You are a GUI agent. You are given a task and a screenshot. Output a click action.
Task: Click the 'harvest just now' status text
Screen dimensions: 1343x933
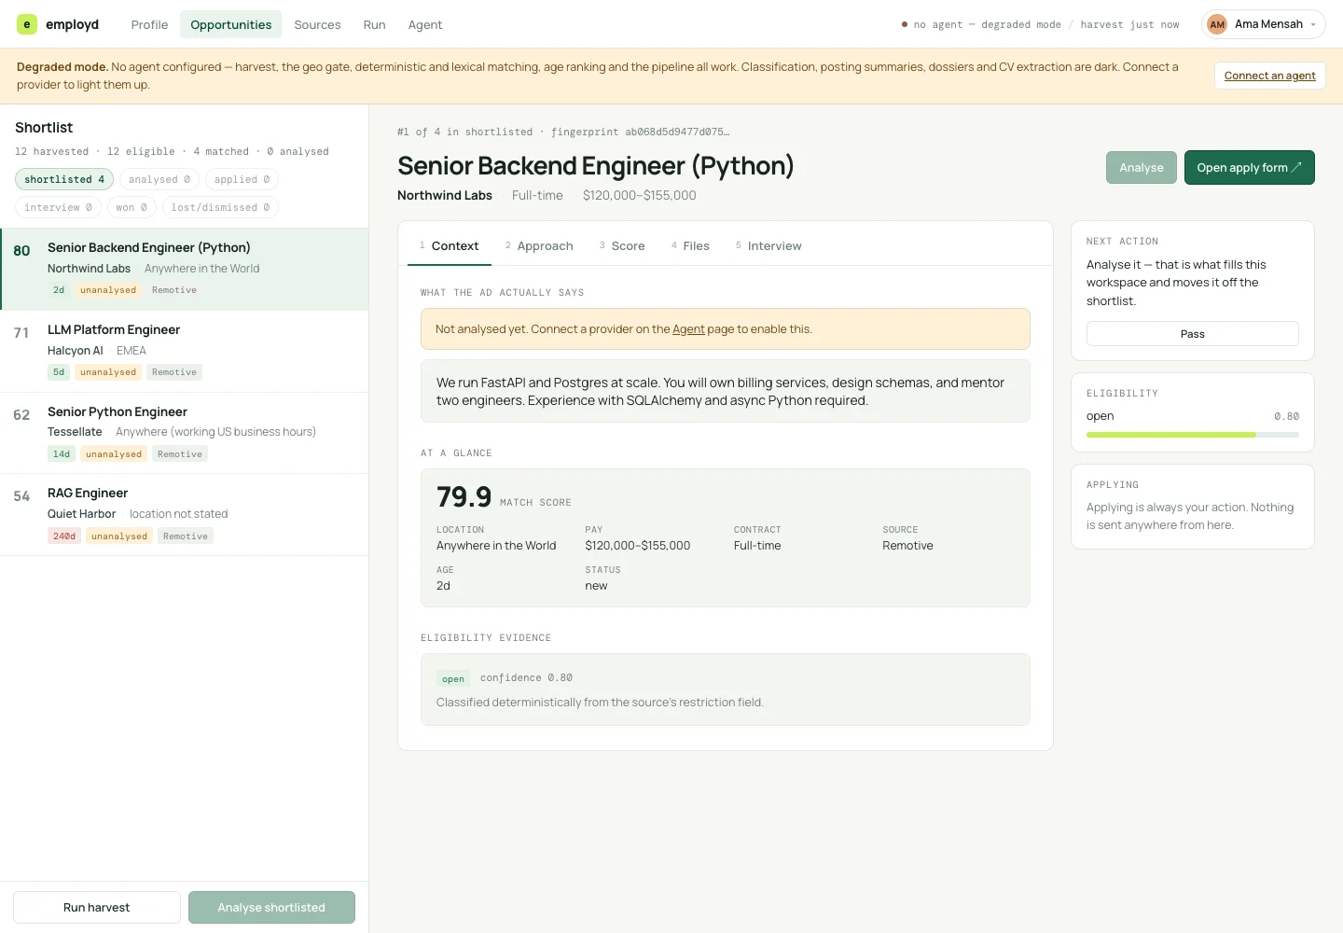1129,24
